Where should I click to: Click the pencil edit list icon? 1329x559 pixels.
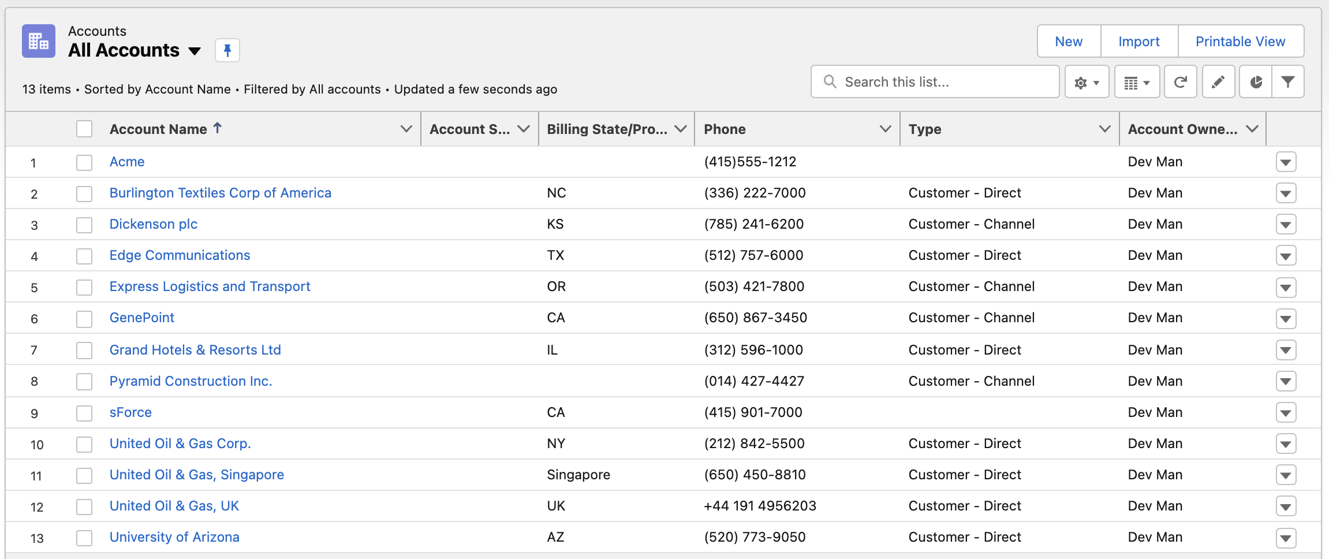click(1218, 82)
